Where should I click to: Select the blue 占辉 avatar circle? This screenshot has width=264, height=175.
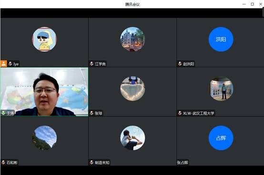tap(221, 138)
